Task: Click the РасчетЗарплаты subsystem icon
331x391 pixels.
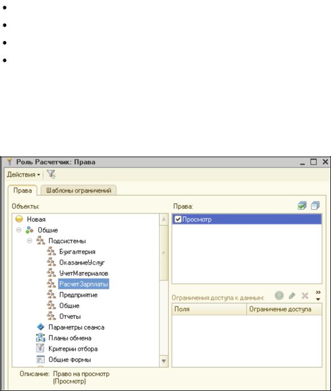Action: 51,284
